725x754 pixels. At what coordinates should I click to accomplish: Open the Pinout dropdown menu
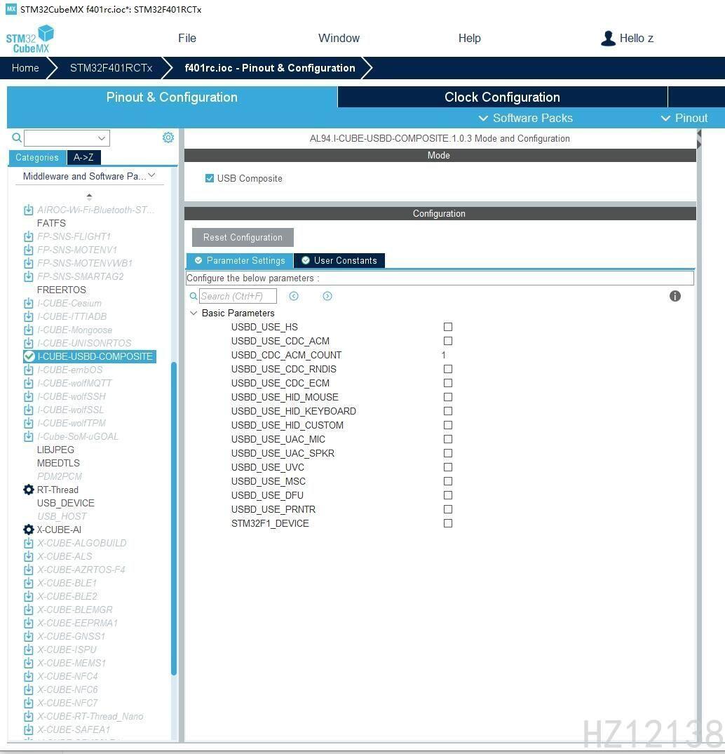684,119
